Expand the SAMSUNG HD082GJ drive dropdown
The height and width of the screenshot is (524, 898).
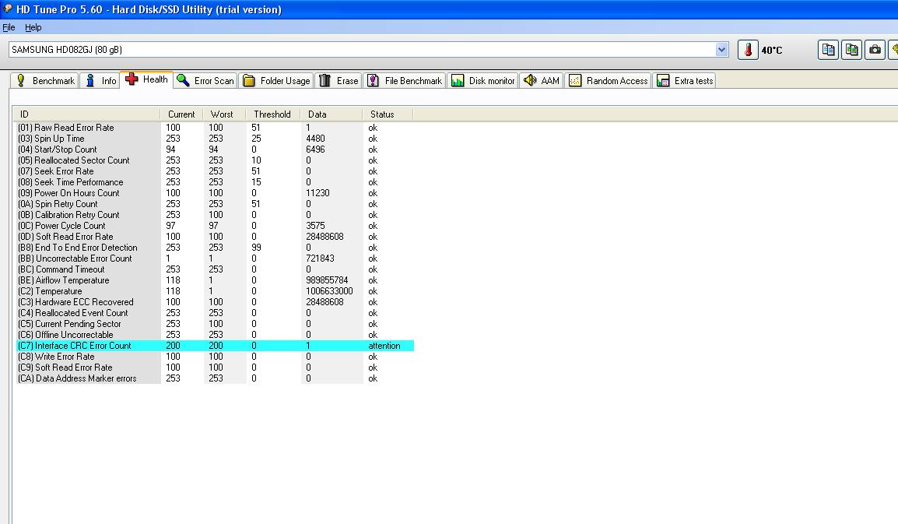pos(721,50)
